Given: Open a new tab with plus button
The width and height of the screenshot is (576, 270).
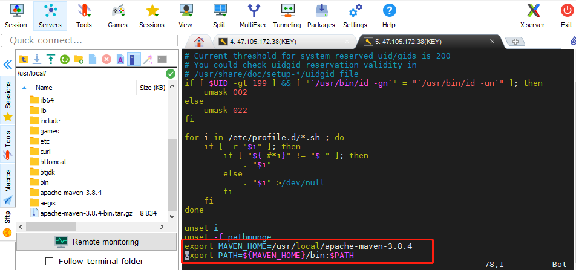Looking at the screenshot, I should (515, 42).
